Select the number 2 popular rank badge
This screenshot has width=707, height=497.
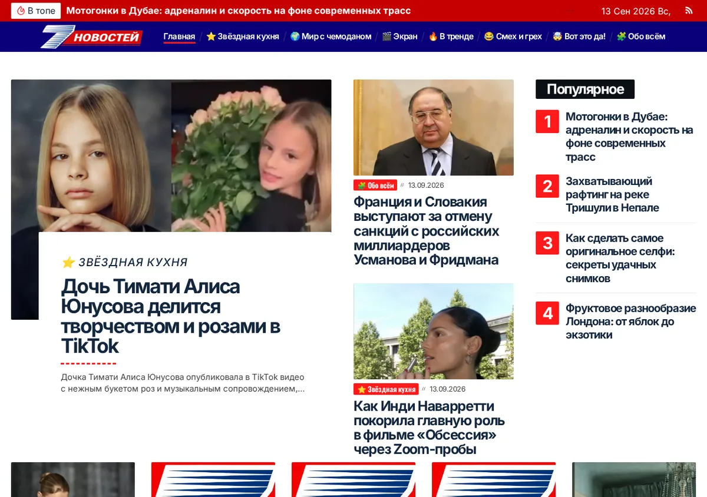pos(547,186)
